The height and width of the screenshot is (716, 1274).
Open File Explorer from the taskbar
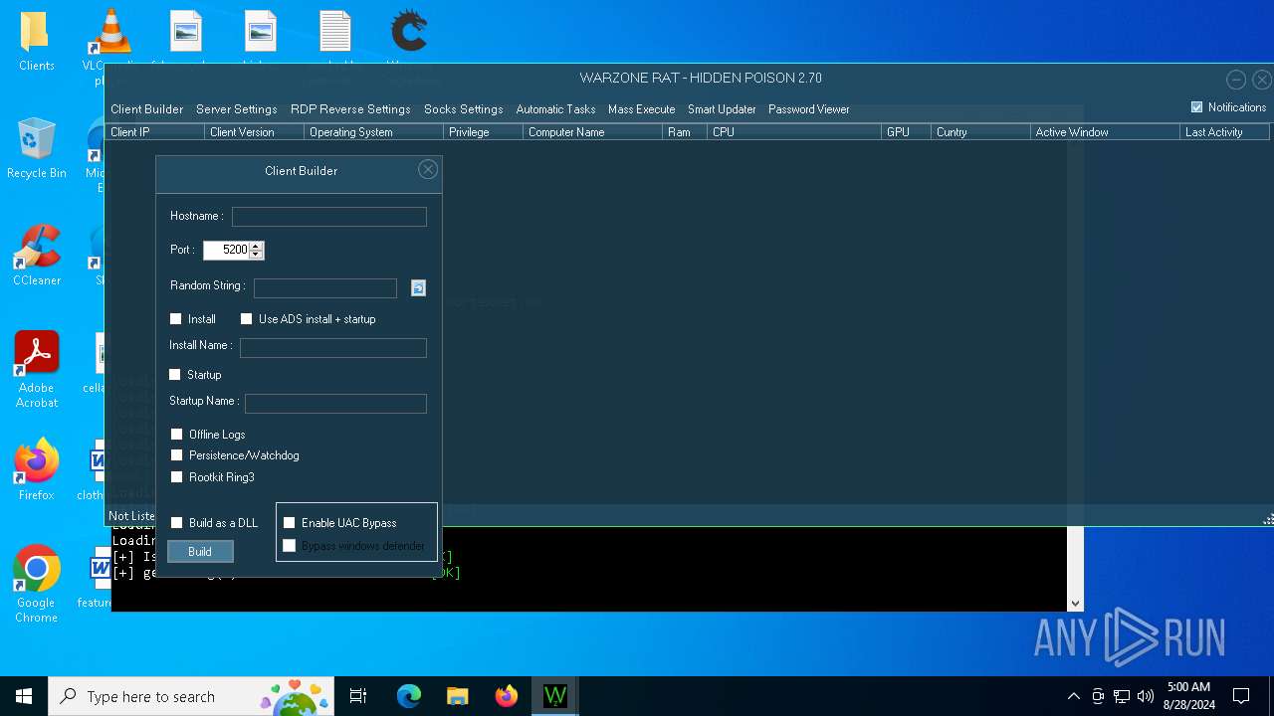[457, 696]
